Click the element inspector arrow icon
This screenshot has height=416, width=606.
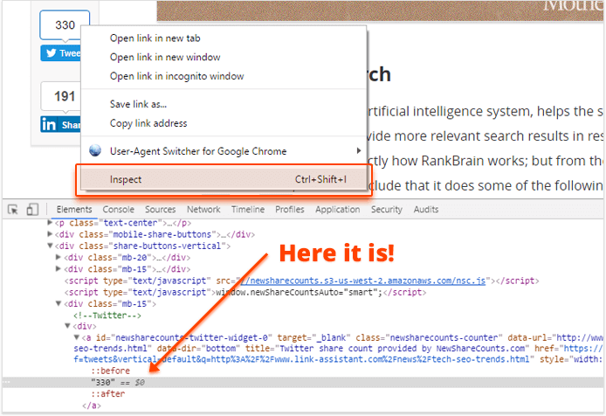13,210
